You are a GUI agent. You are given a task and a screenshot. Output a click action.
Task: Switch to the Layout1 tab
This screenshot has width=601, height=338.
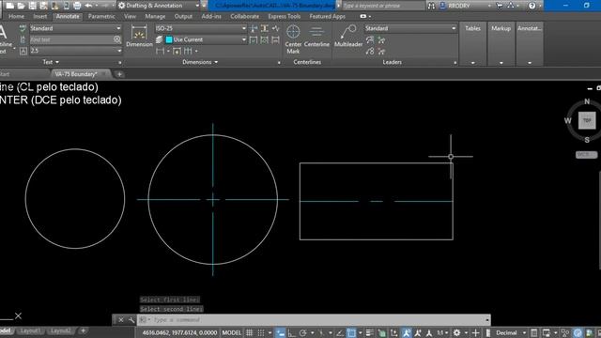pyautogui.click(x=30, y=330)
